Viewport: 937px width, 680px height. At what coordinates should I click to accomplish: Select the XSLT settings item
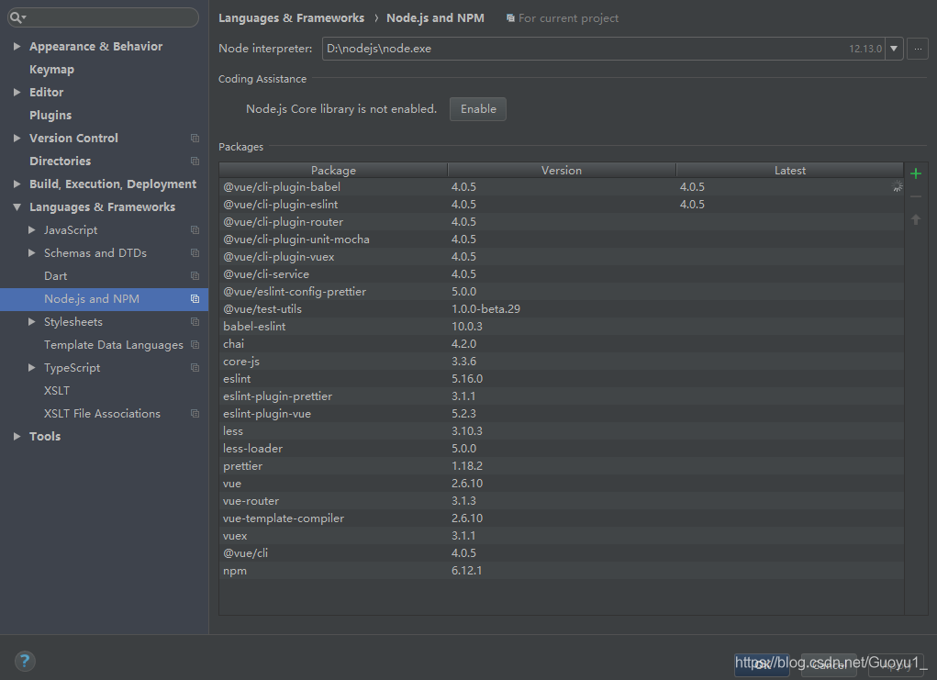pyautogui.click(x=57, y=391)
